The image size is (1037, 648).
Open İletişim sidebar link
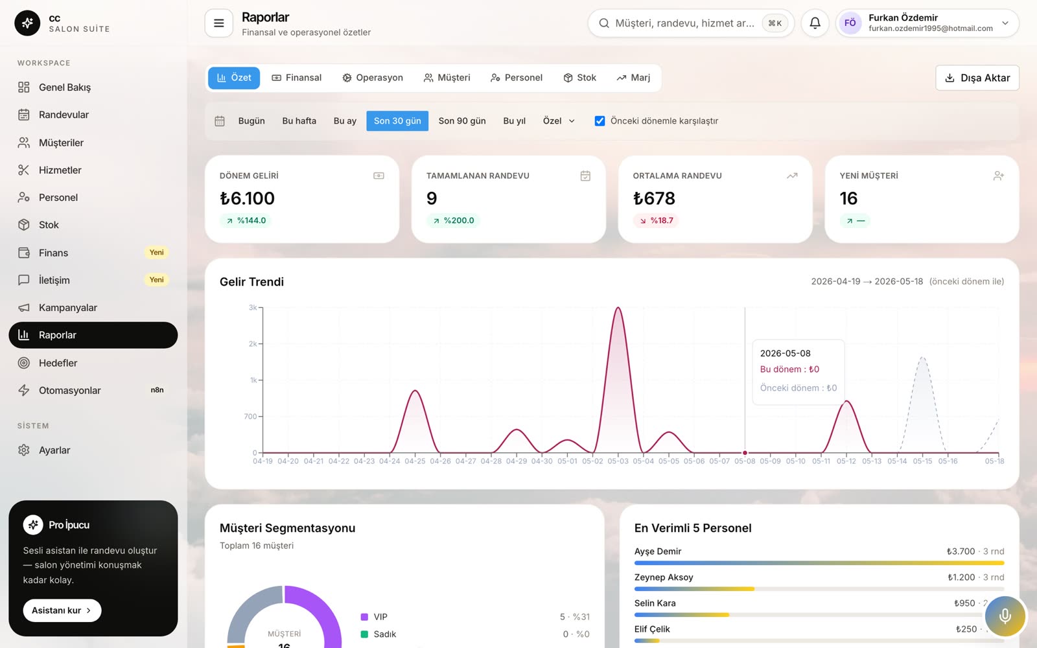click(93, 280)
